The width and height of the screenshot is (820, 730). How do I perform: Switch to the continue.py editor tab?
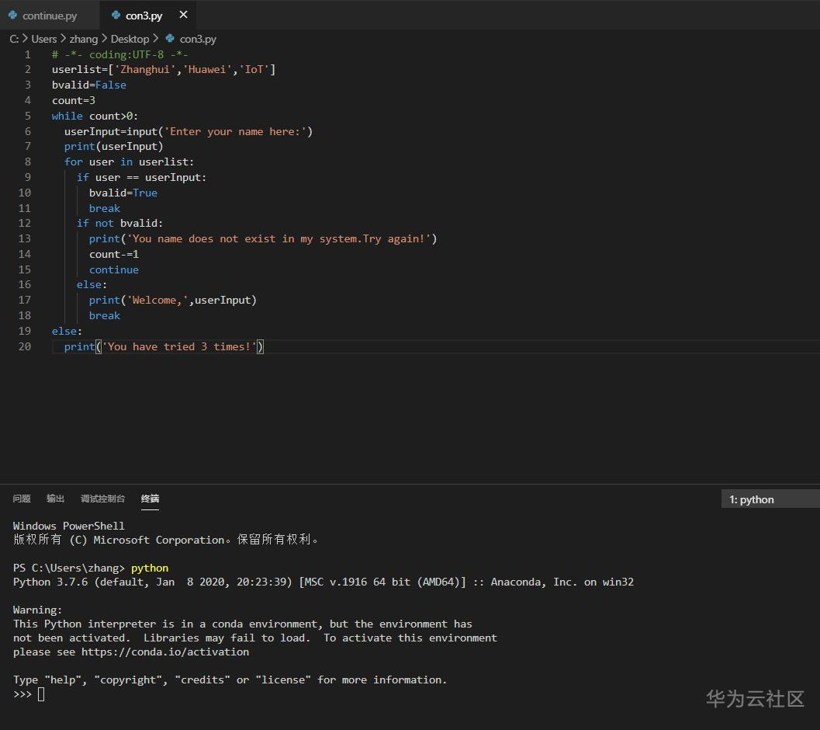pos(50,16)
